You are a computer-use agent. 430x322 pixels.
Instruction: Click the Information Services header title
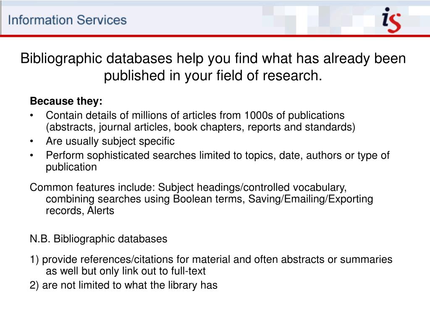click(x=67, y=20)
